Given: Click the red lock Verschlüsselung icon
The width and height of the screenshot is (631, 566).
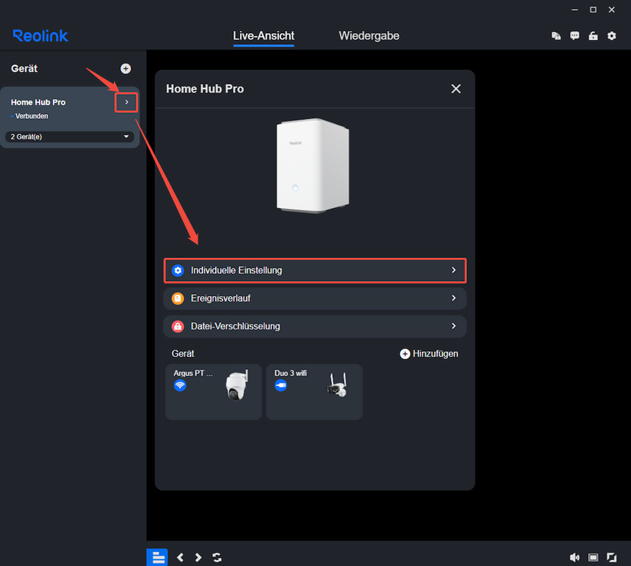Looking at the screenshot, I should (178, 326).
